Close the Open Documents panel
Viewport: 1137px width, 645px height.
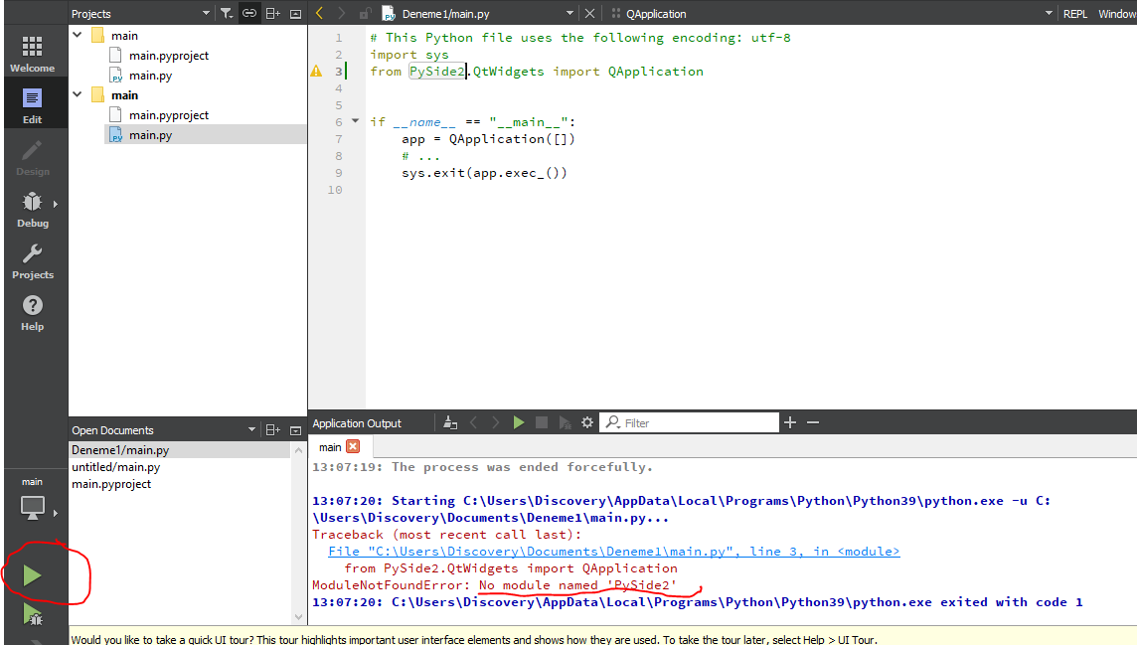[295, 429]
